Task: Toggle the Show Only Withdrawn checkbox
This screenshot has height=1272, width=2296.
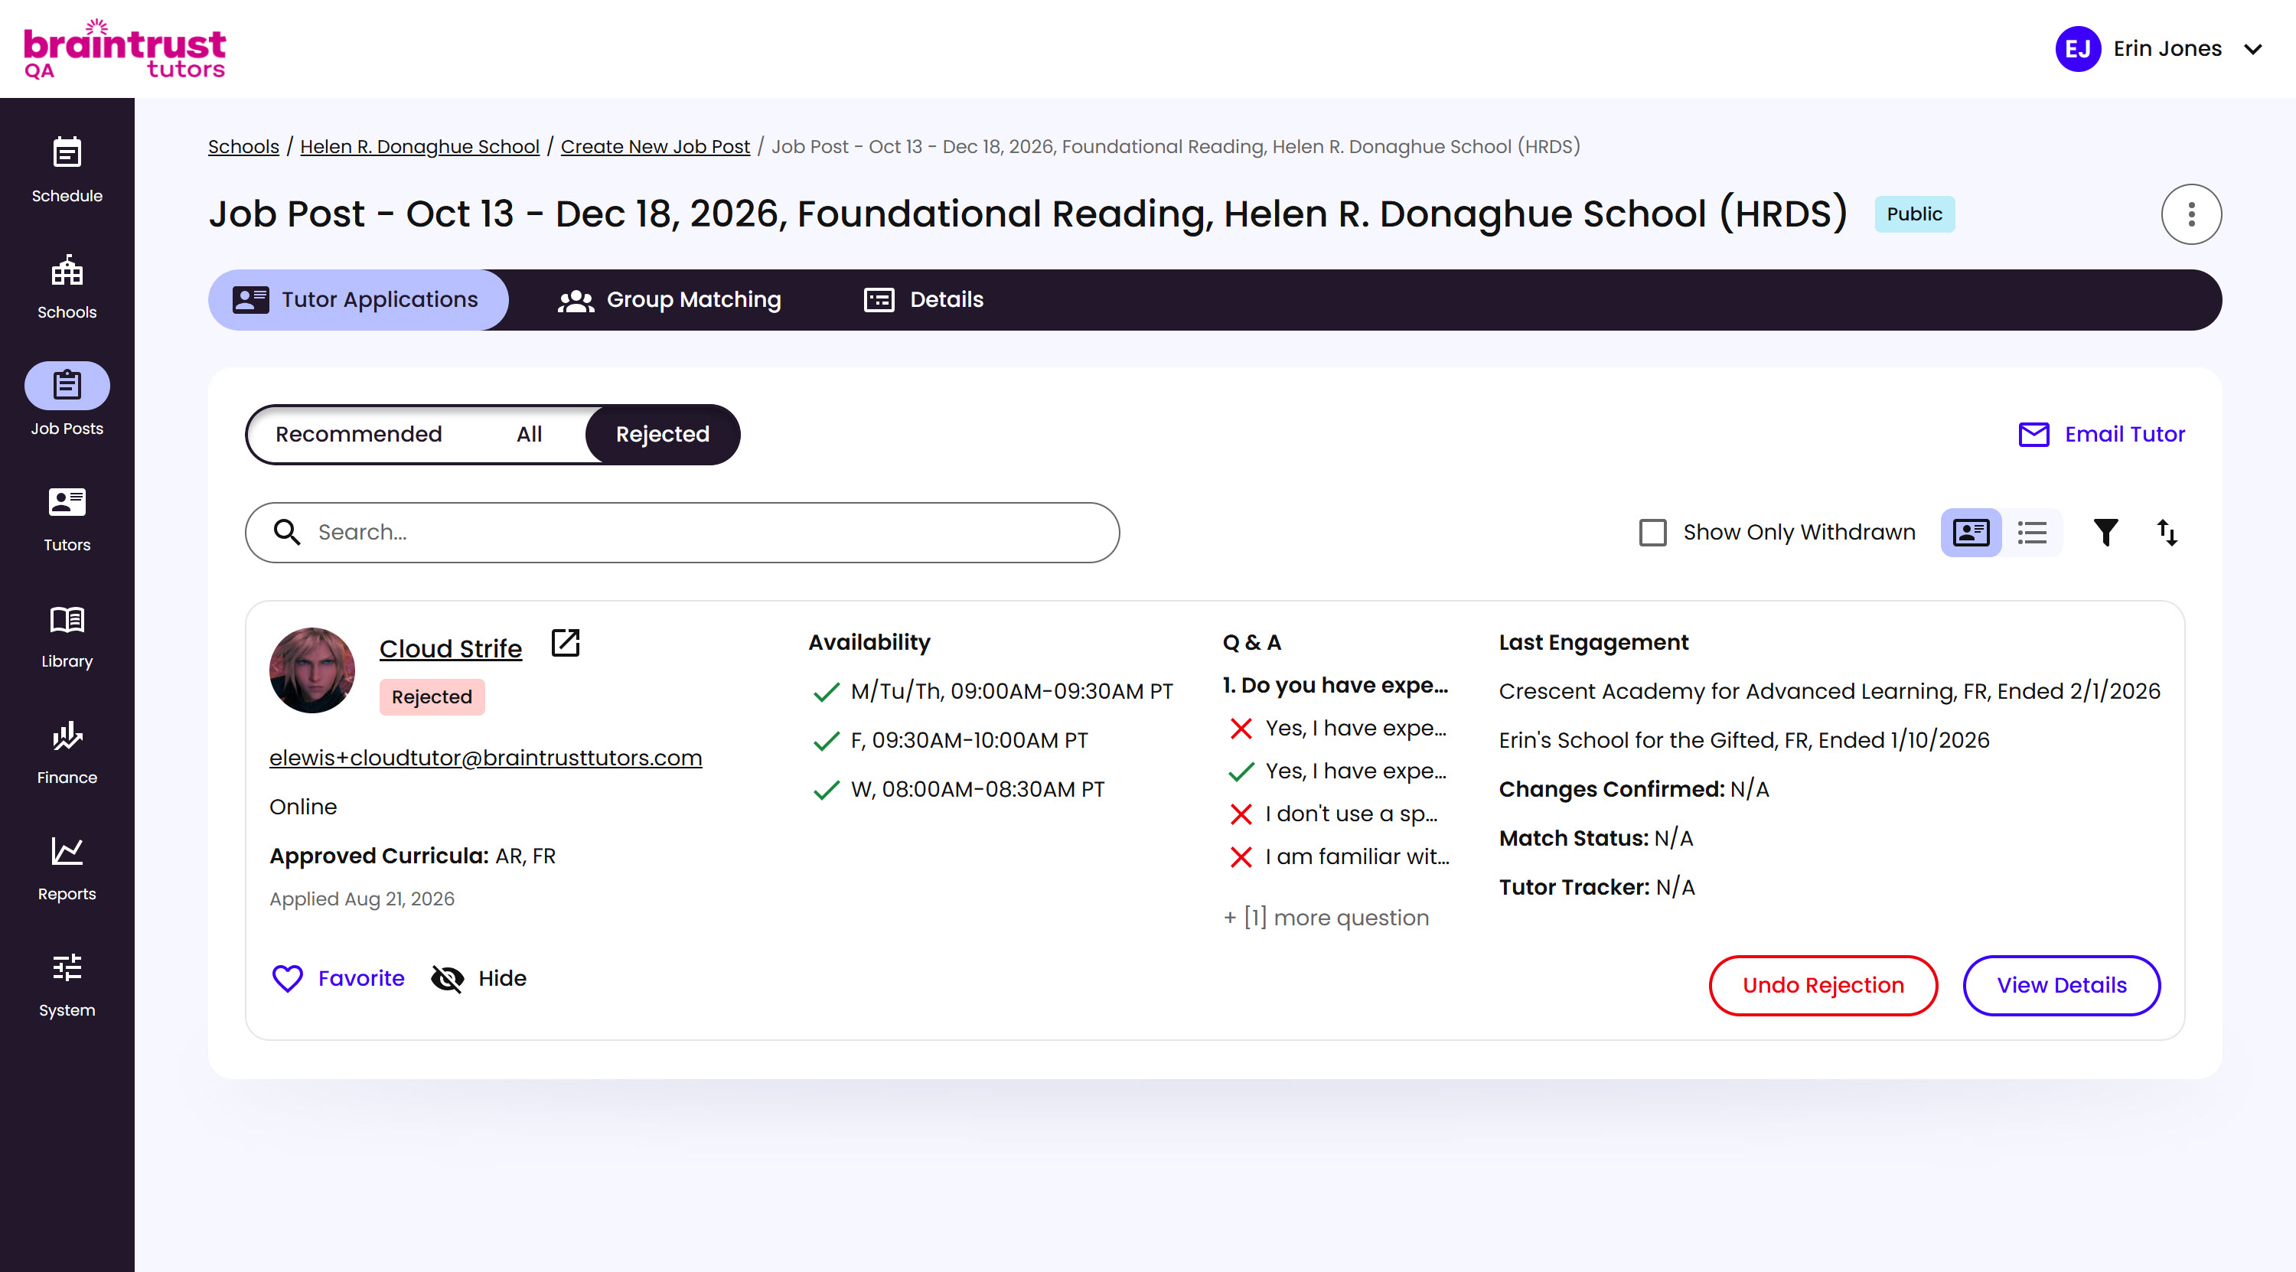Action: [1652, 532]
